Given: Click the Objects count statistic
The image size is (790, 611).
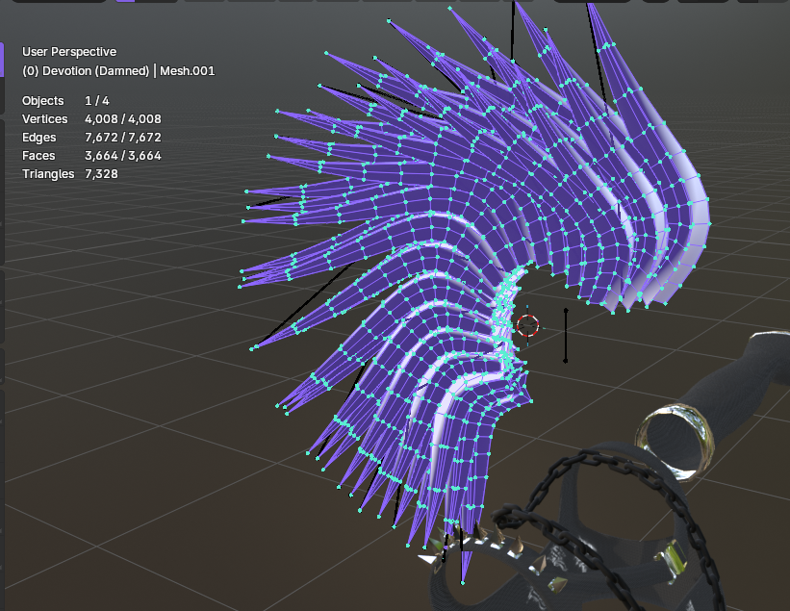Looking at the screenshot, I should coord(65,101).
